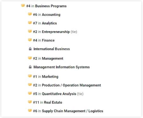Screen dimensions: 143x118
Task: Open Production / Operation Management ranking
Action: pyautogui.click(x=67, y=85)
